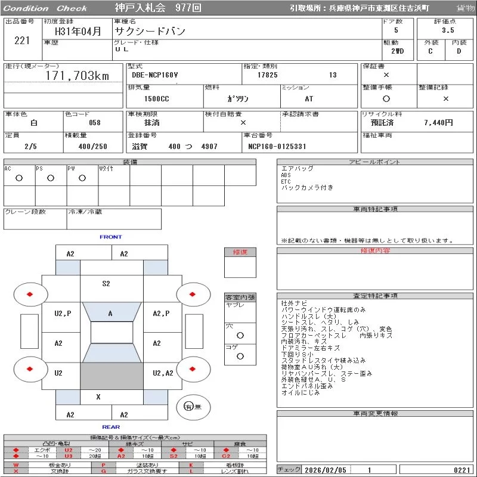
Task: Select the S2 hood damage mark
Action: tap(106, 284)
